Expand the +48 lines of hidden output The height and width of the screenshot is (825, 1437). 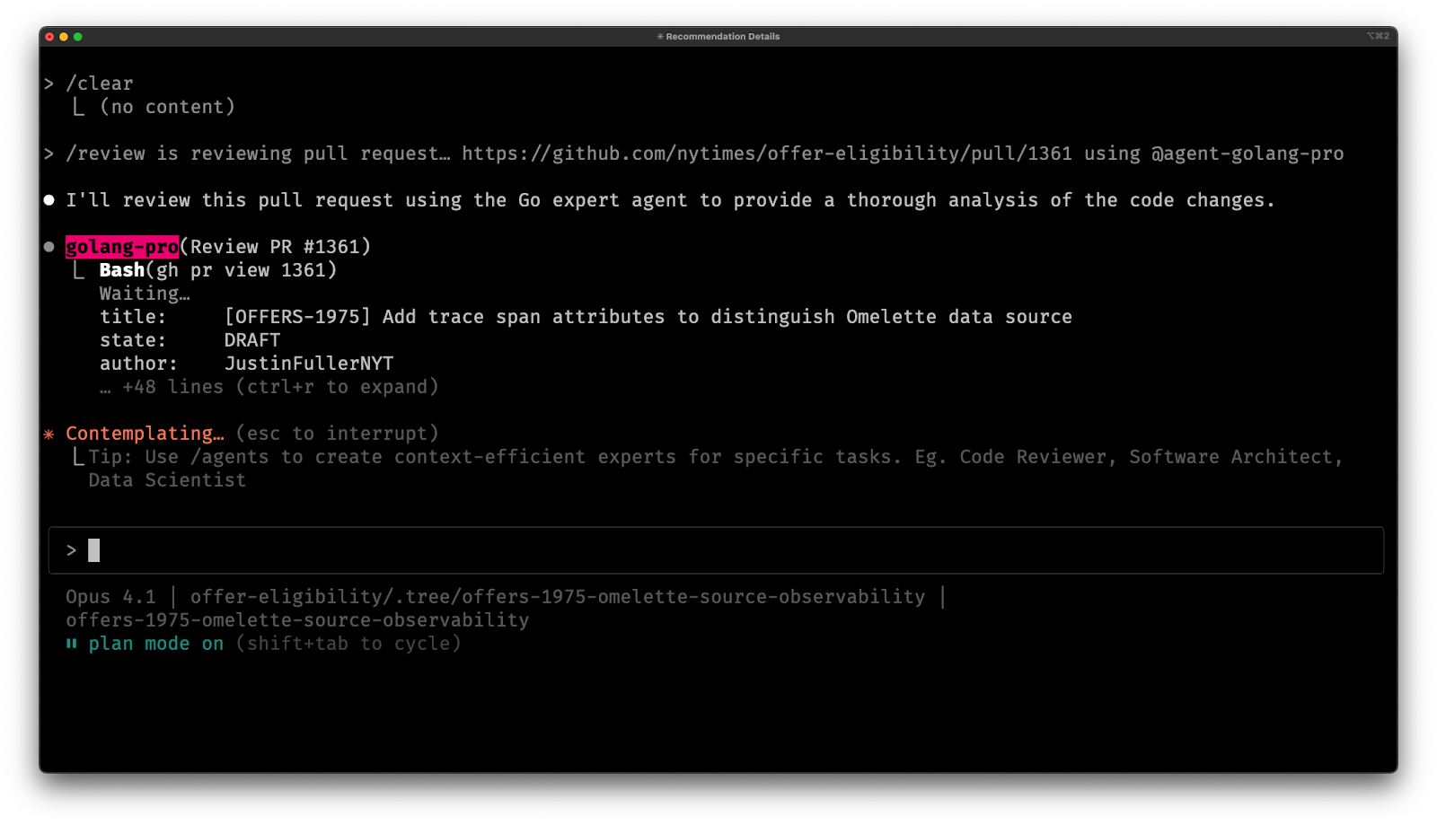269,386
